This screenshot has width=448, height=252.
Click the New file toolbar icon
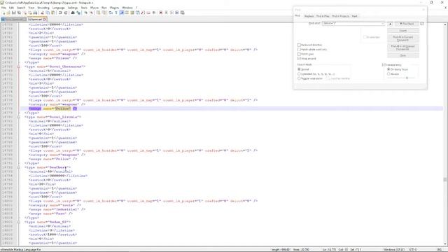[3, 13]
